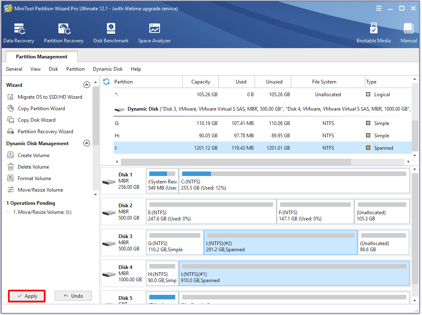Open the View menu
The width and height of the screenshot is (422, 315).
click(35, 69)
